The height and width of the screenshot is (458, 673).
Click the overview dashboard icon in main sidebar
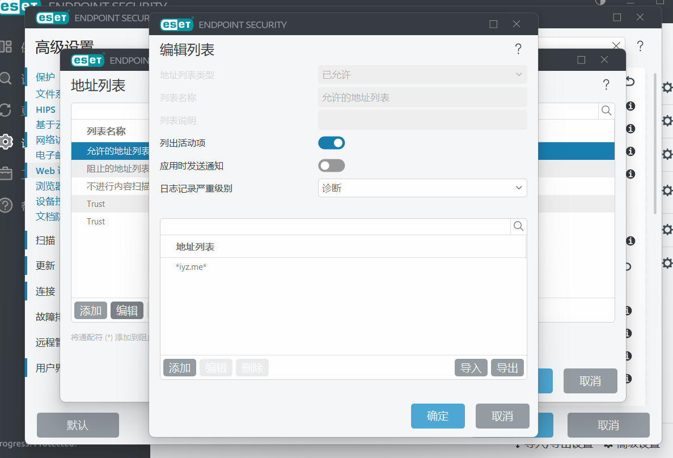6,46
